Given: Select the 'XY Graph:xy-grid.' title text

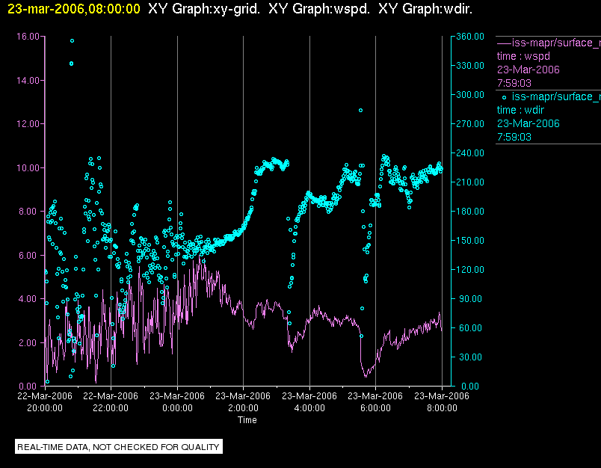Looking at the screenshot, I should 204,9.
